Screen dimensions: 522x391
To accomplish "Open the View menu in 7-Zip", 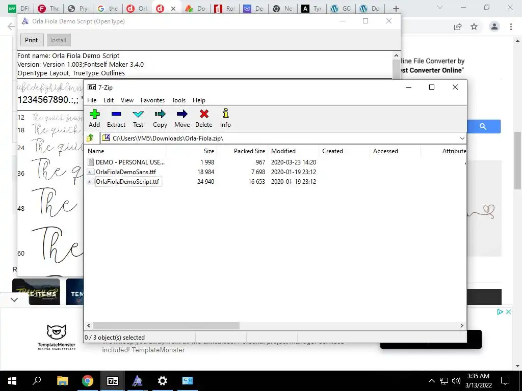I will click(x=127, y=100).
